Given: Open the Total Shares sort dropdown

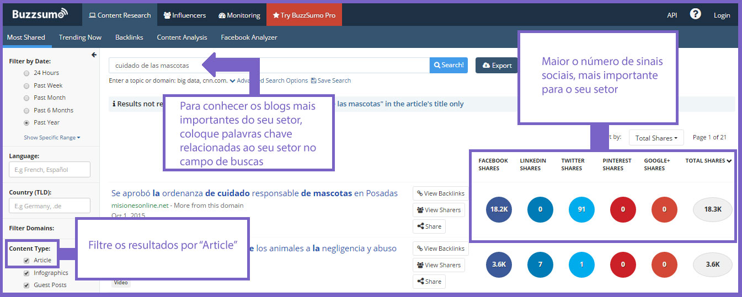Looking at the screenshot, I should (656, 138).
